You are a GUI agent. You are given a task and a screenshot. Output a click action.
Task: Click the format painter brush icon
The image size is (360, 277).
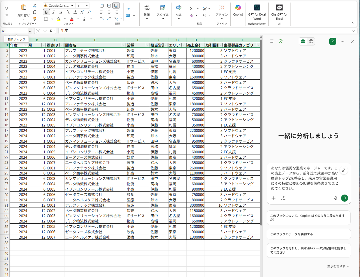(x=35, y=19)
